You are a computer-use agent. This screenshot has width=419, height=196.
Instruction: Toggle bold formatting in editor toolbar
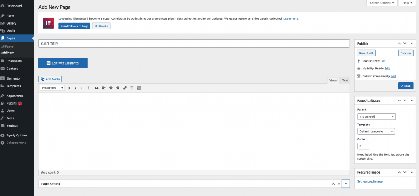coord(69,88)
